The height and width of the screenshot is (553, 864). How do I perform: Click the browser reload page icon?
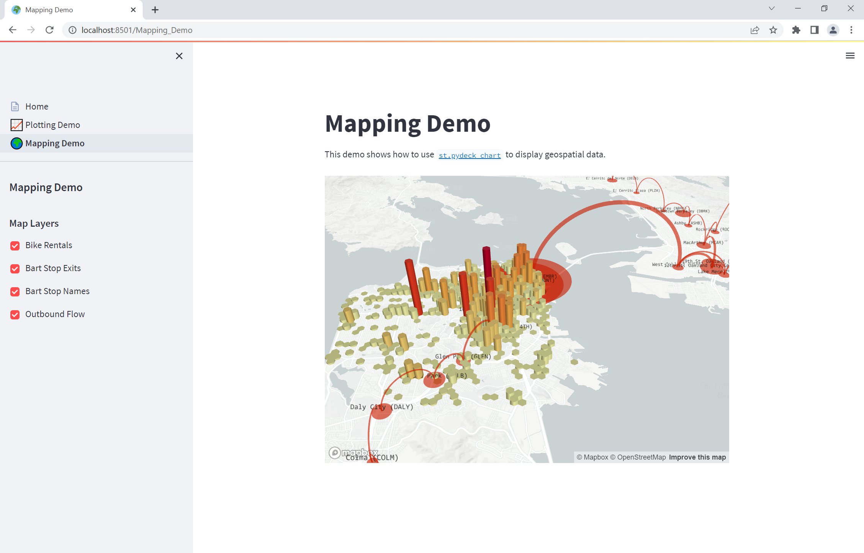coord(49,30)
